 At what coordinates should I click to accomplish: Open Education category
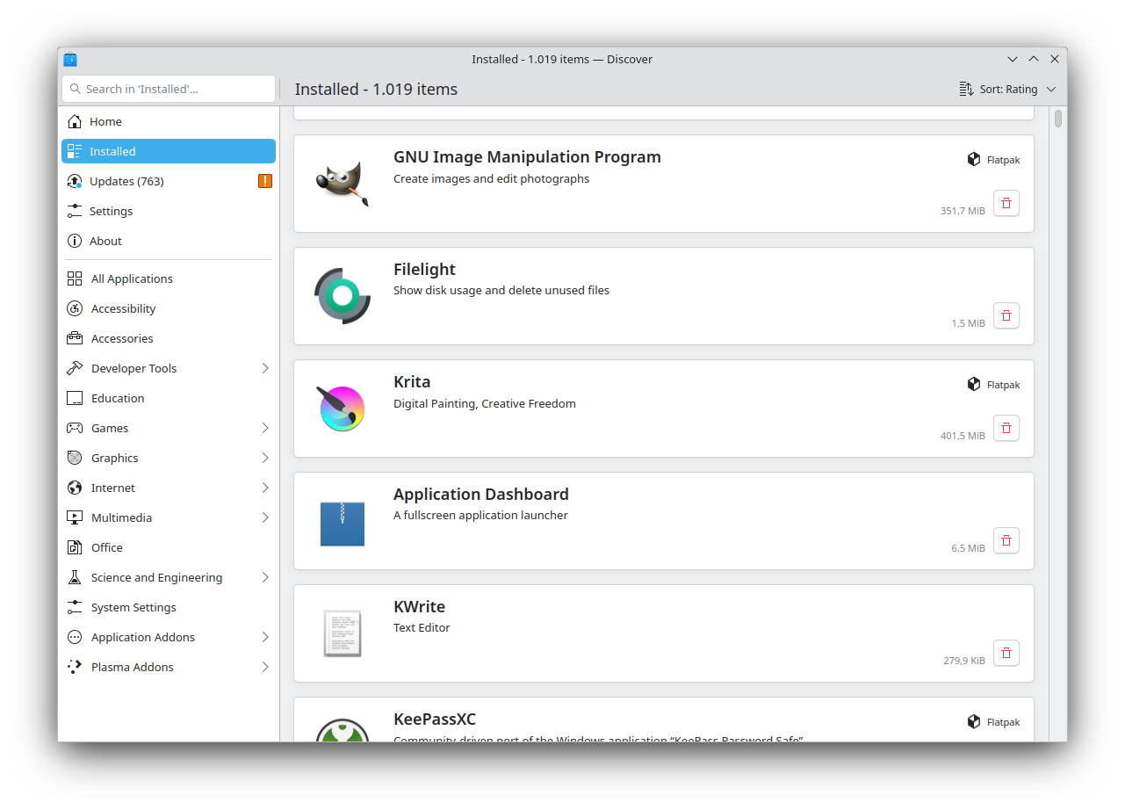point(169,398)
